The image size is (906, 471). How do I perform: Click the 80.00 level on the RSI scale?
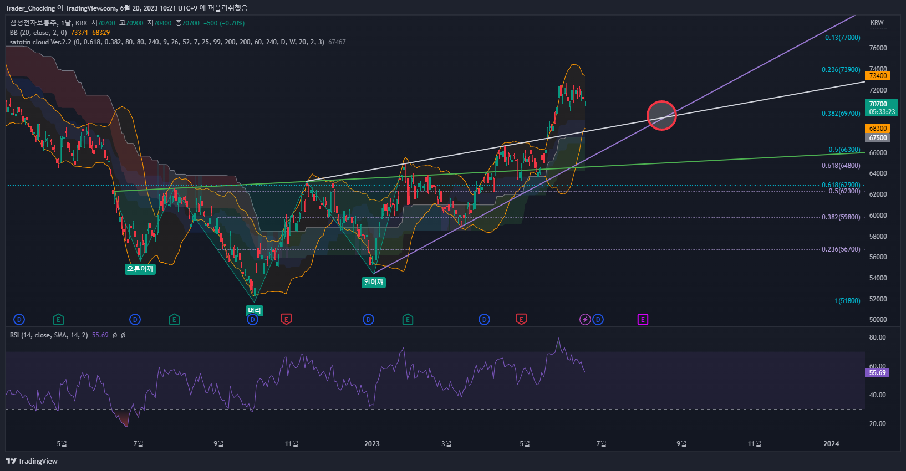point(878,337)
